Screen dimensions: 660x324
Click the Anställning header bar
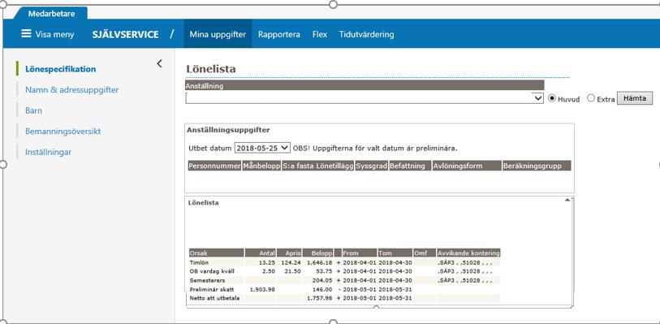(x=365, y=85)
